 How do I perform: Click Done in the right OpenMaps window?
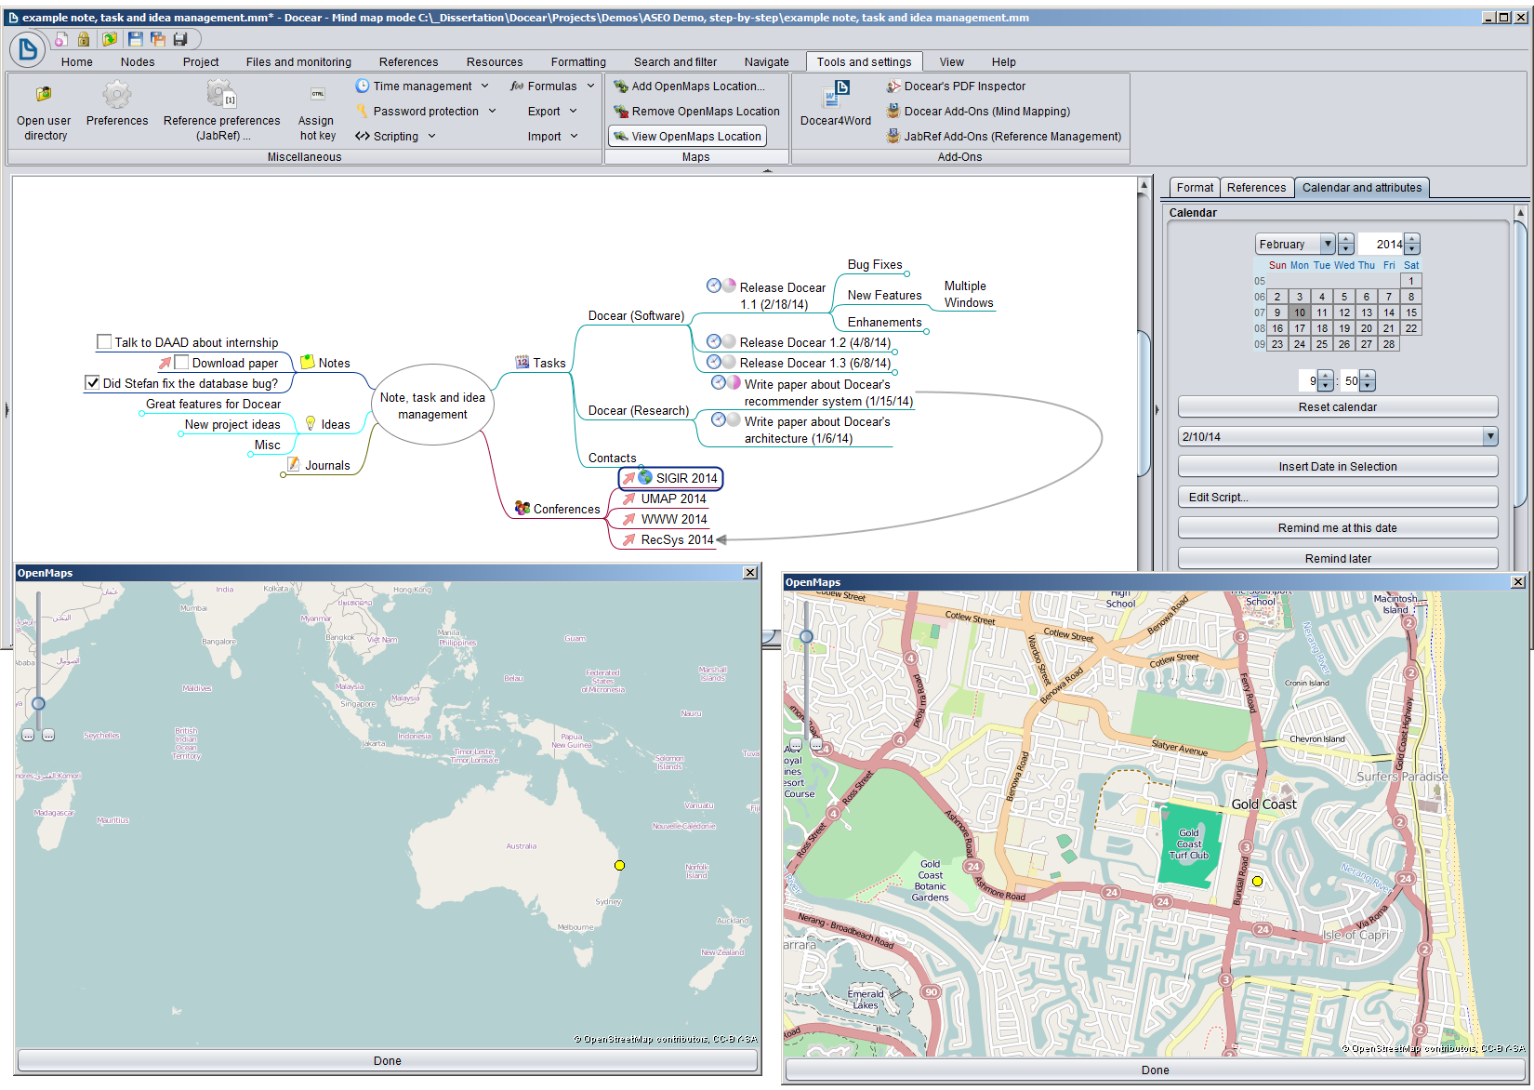pyautogui.click(x=1155, y=1070)
